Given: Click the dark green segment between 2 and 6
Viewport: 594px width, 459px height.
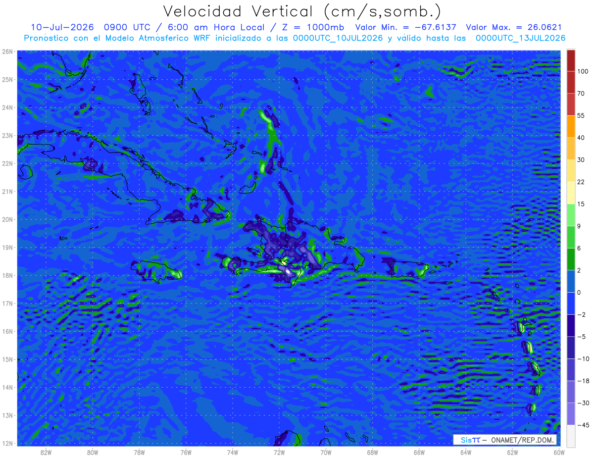Looking at the screenshot, I should pyautogui.click(x=571, y=259).
